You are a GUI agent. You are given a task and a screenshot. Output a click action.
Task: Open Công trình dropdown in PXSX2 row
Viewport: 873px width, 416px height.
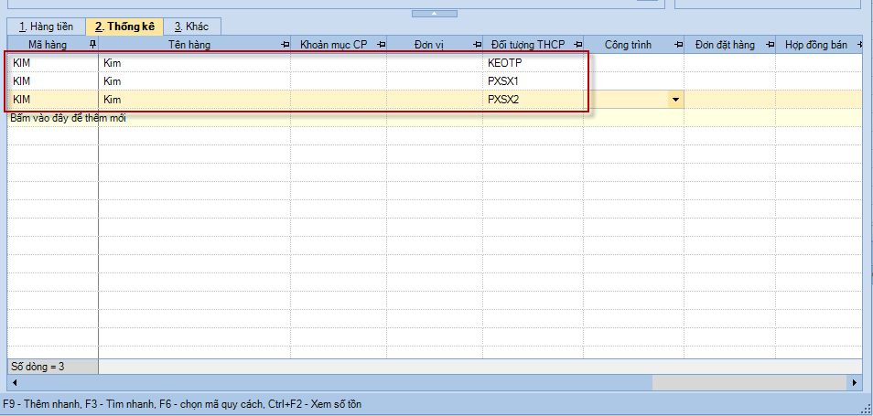676,100
